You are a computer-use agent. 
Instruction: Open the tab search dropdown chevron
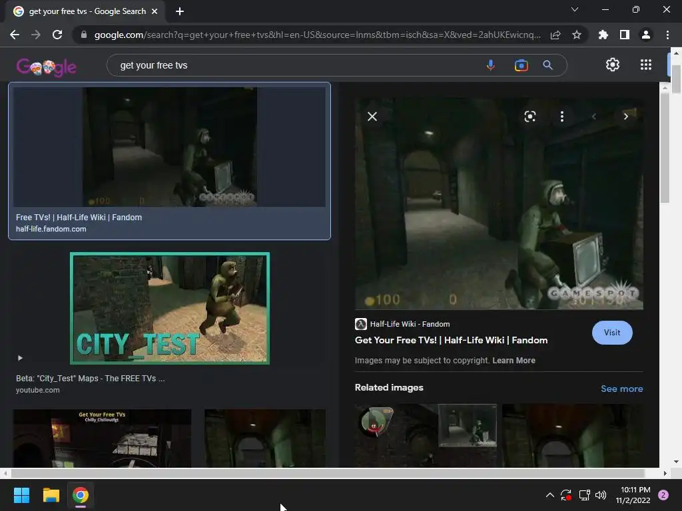pos(575,9)
